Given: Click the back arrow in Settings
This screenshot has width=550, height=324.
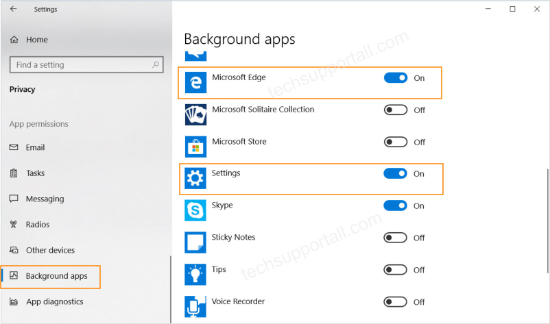Looking at the screenshot, I should (x=13, y=9).
